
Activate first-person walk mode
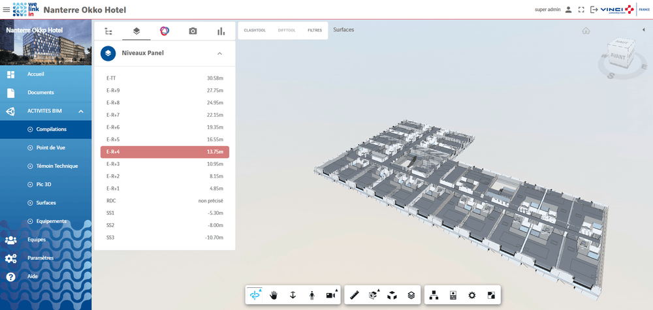click(312, 295)
